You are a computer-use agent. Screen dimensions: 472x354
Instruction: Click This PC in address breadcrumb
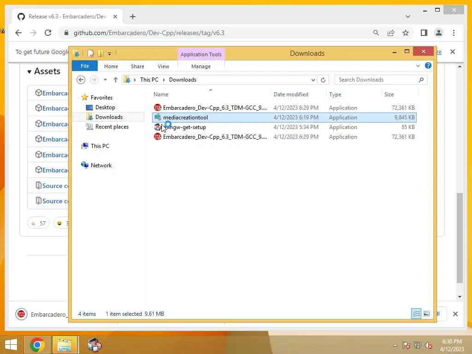[x=149, y=79]
